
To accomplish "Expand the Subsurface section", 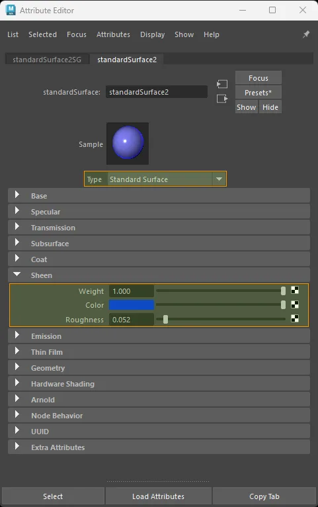I will [159, 243].
